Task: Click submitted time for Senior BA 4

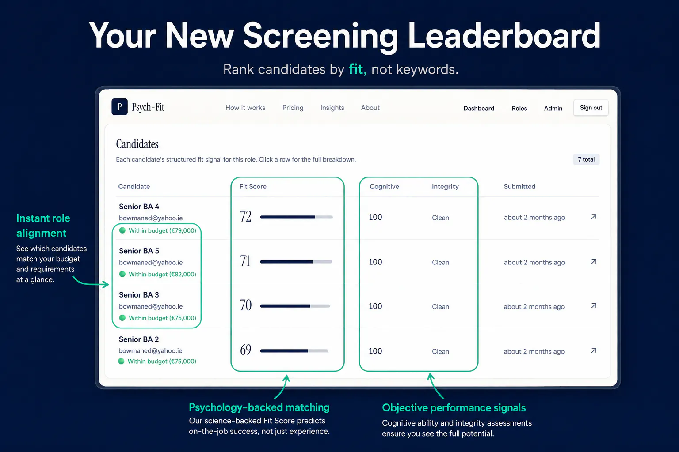Action: pos(534,218)
